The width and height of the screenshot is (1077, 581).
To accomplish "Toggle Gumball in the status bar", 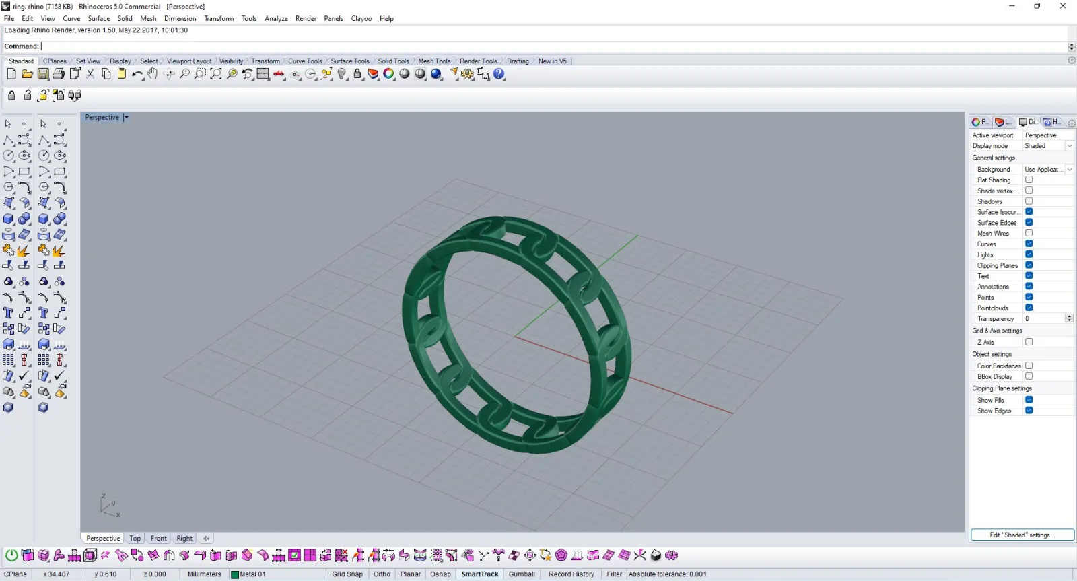I will (x=522, y=574).
